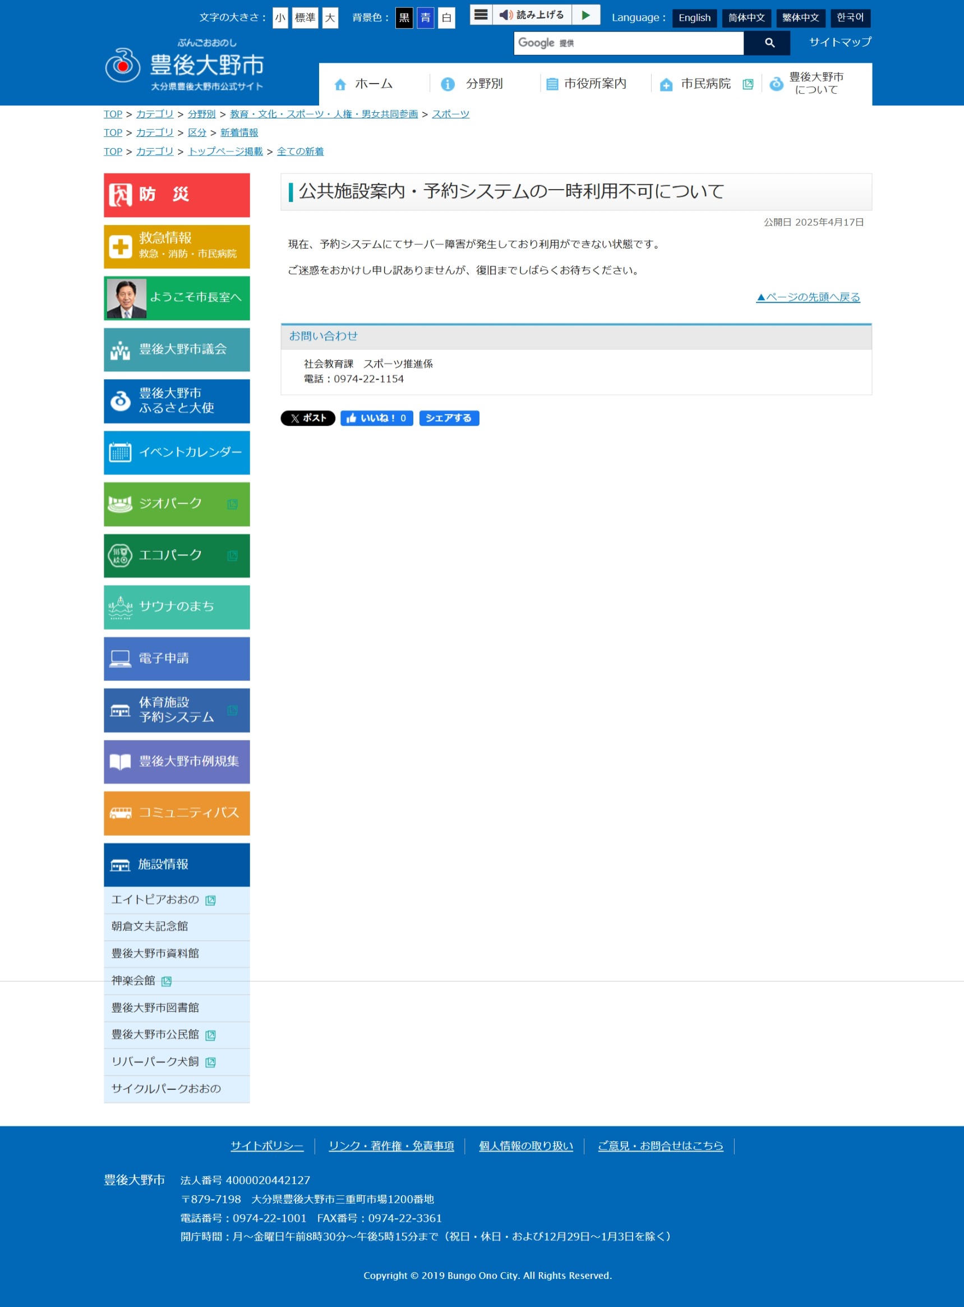This screenshot has height=1307, width=964.
Task: Open the 豊後大野市議会 council banner
Action: pyautogui.click(x=177, y=349)
